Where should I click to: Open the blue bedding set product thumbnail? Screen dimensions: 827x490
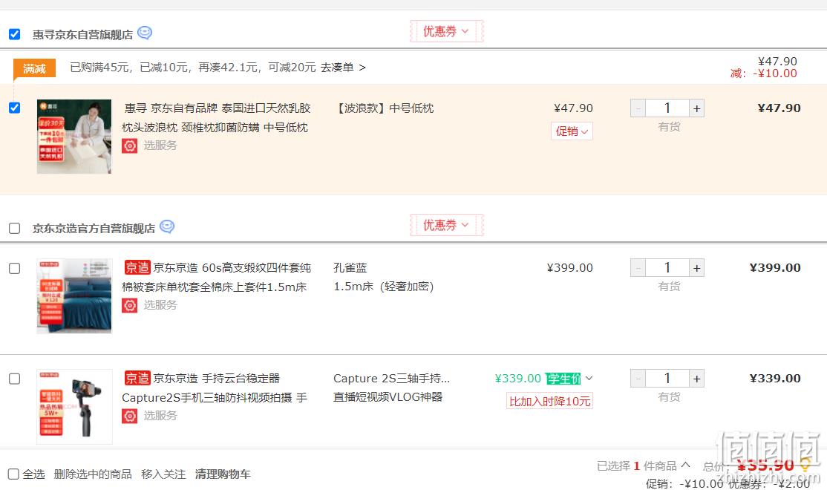coord(73,296)
